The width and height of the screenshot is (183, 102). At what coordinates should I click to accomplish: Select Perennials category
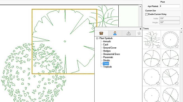(x=108, y=57)
